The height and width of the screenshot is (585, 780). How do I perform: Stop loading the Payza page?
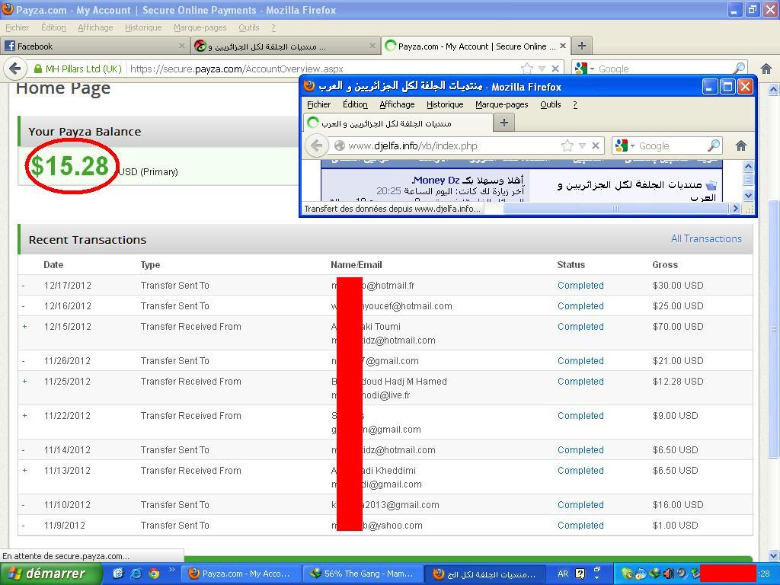click(x=555, y=69)
